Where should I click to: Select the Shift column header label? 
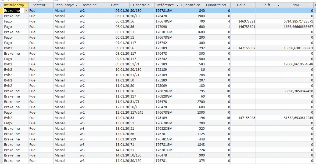pyautogui.click(x=266, y=5)
